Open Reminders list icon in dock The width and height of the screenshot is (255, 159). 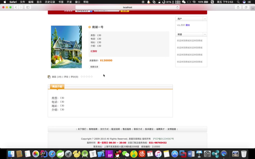tap(27, 154)
